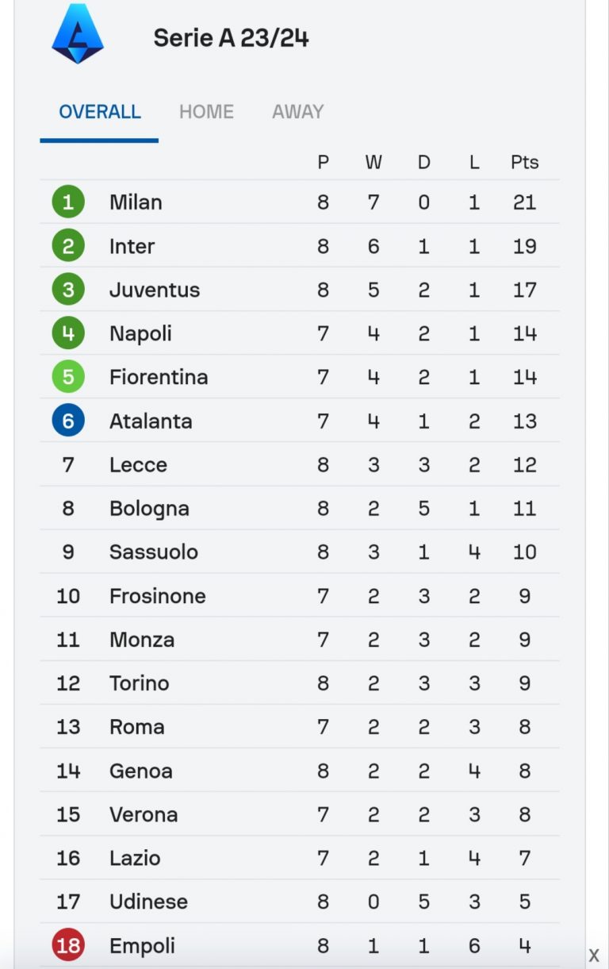Switch to the HOME tab
This screenshot has height=969, width=609.
(206, 112)
